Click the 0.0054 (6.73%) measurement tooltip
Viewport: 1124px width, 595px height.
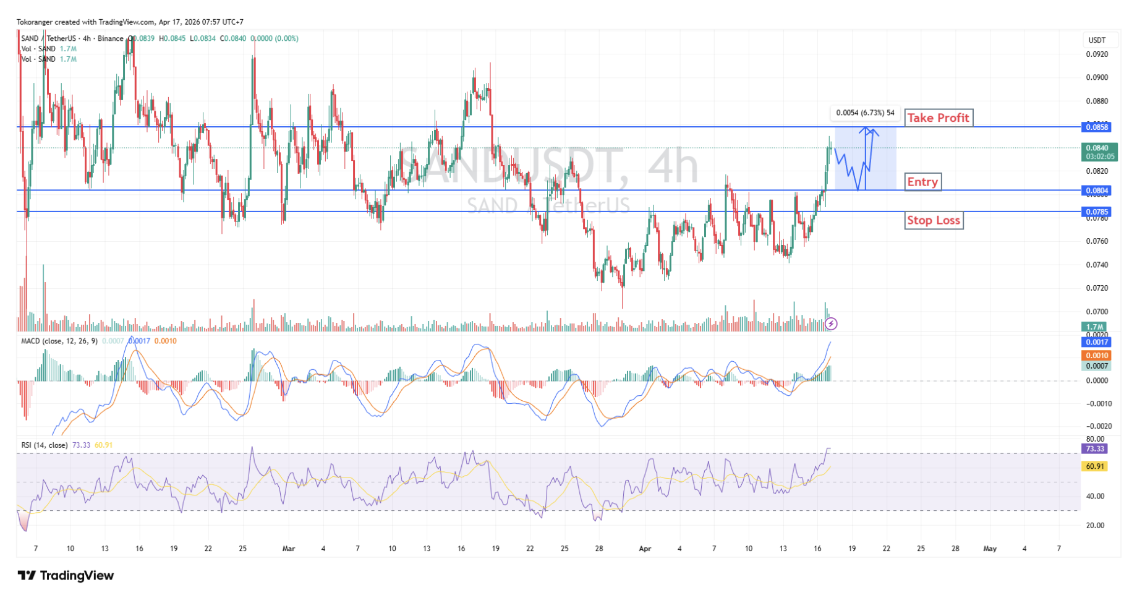click(864, 113)
